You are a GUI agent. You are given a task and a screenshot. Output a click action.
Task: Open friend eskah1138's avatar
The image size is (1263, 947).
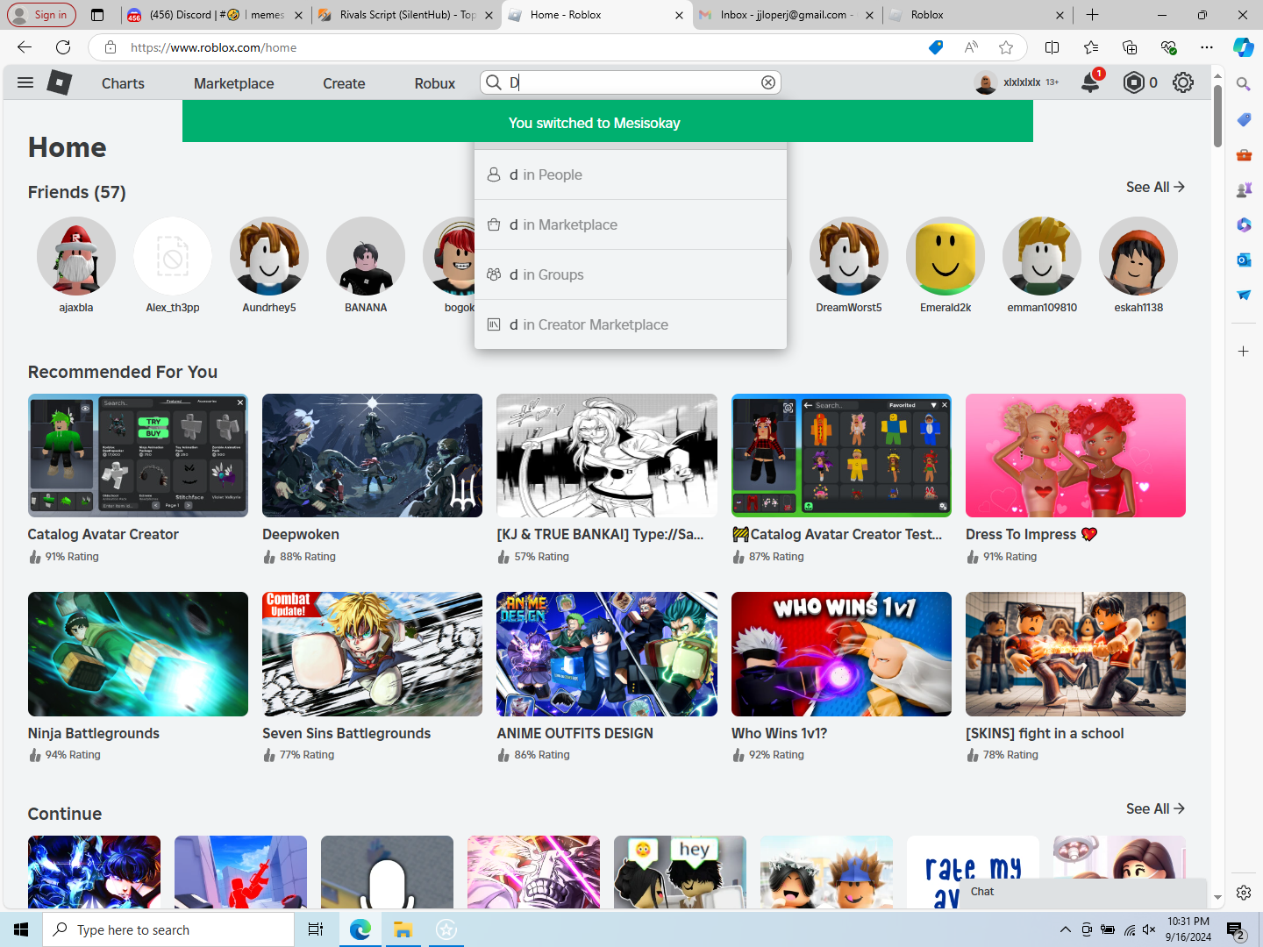(x=1138, y=256)
